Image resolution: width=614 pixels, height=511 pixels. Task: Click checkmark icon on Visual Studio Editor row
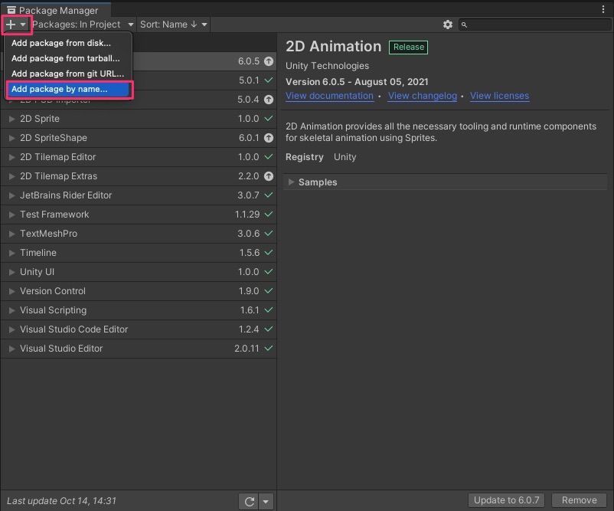coord(269,348)
